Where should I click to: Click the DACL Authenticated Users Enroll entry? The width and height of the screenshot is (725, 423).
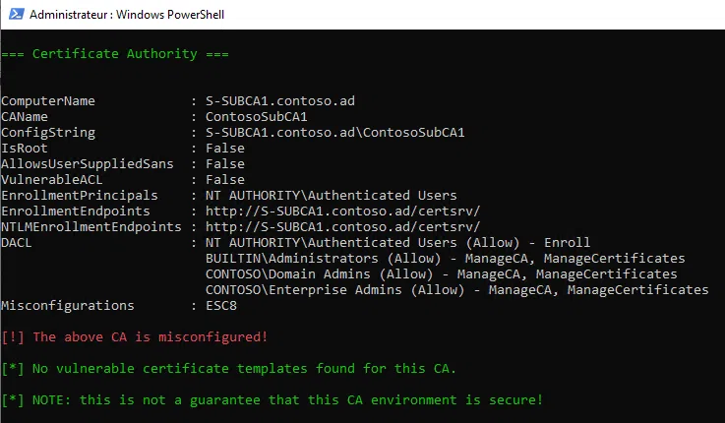click(397, 243)
